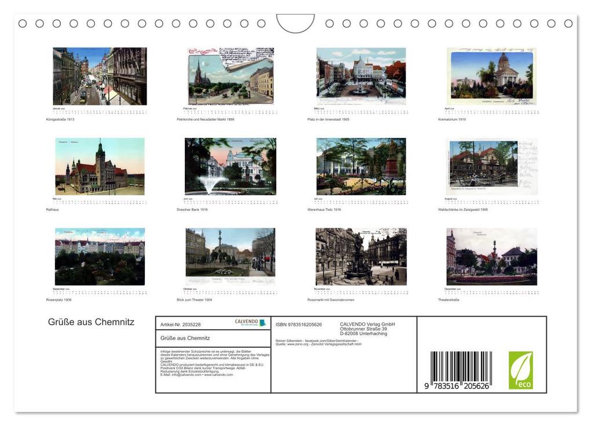This screenshot has height=426, width=591.
Task: Click the calendar hanging notch at top center
Action: (295, 23)
